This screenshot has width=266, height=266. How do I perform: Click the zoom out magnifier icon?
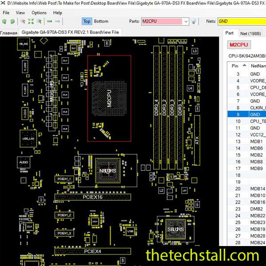pos(23,21)
